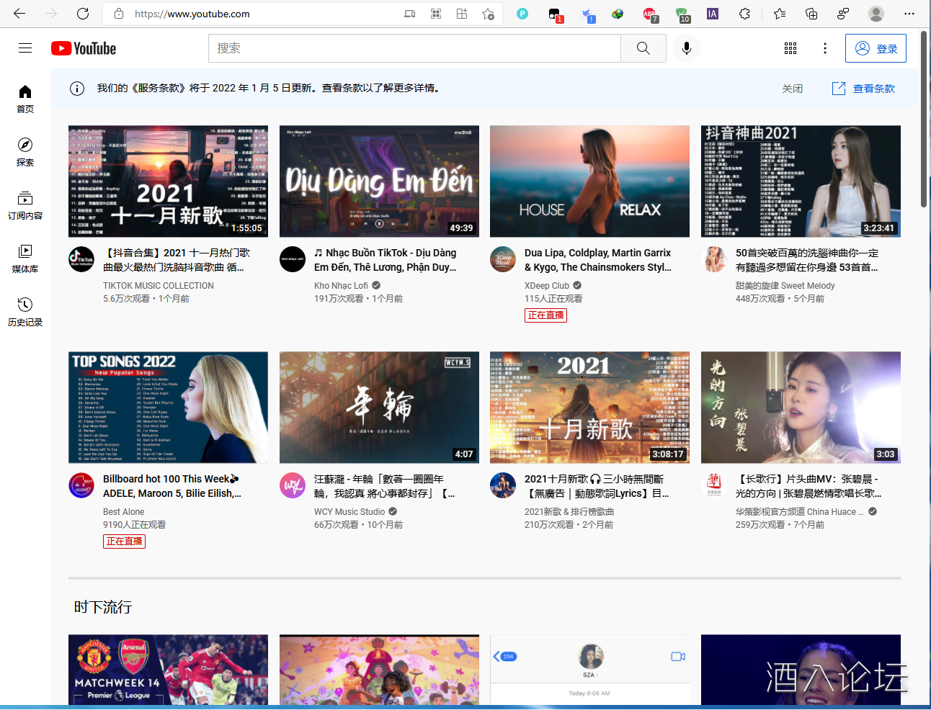The image size is (931, 710).
Task: Open WCY Music Studio channel link
Action: [x=349, y=512]
